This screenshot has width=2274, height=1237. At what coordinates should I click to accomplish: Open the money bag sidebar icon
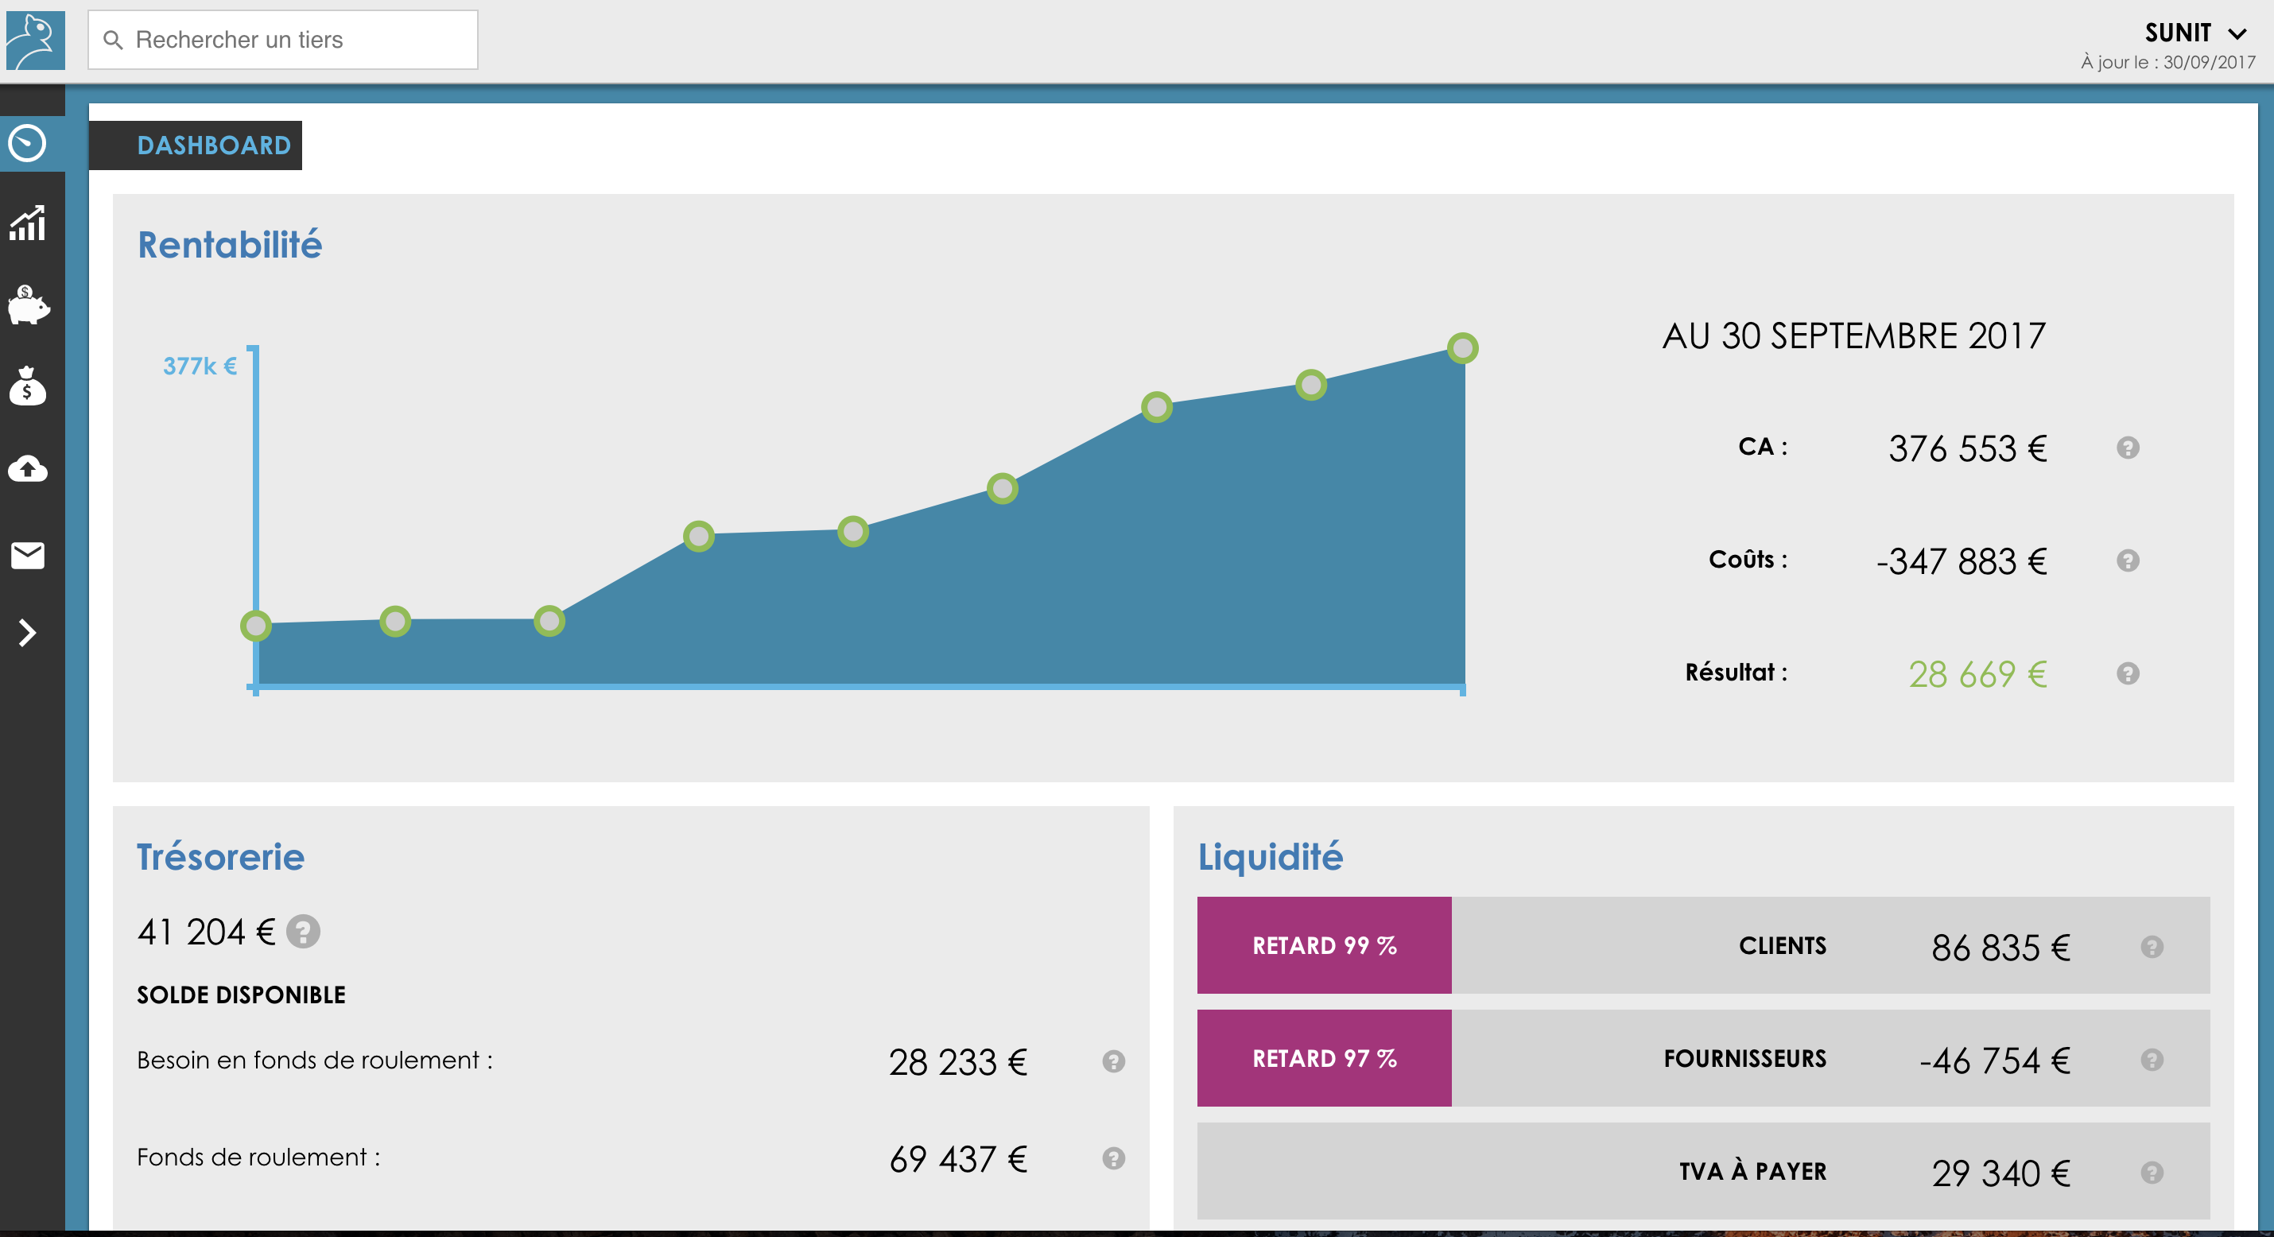[27, 386]
